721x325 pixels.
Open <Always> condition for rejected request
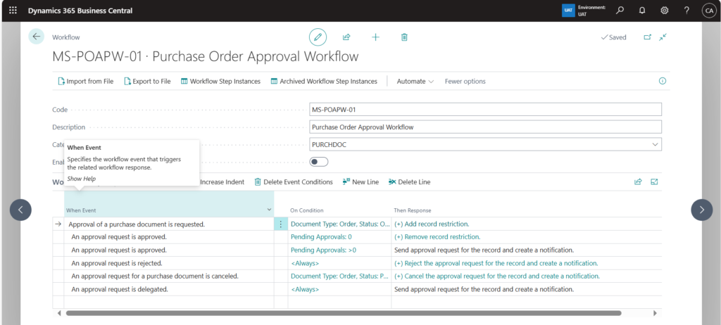(x=305, y=263)
